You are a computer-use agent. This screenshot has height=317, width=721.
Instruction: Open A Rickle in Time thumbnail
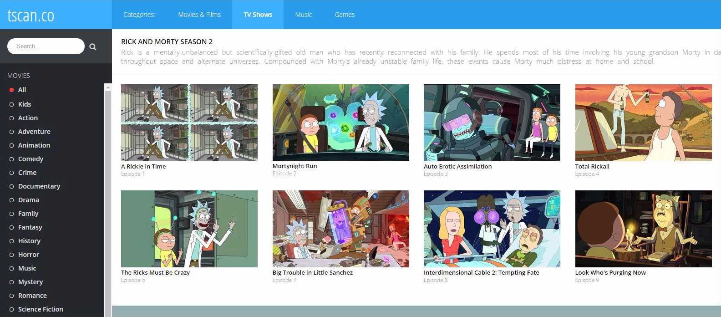[x=189, y=123]
